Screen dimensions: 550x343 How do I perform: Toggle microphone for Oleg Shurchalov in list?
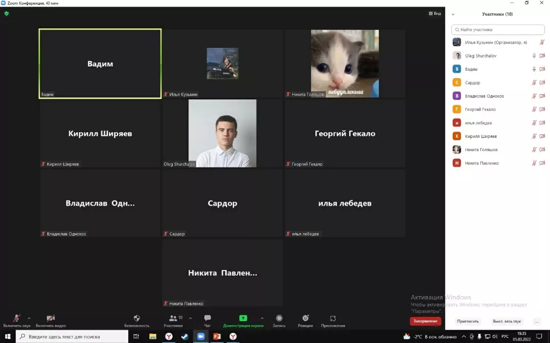[x=534, y=56]
